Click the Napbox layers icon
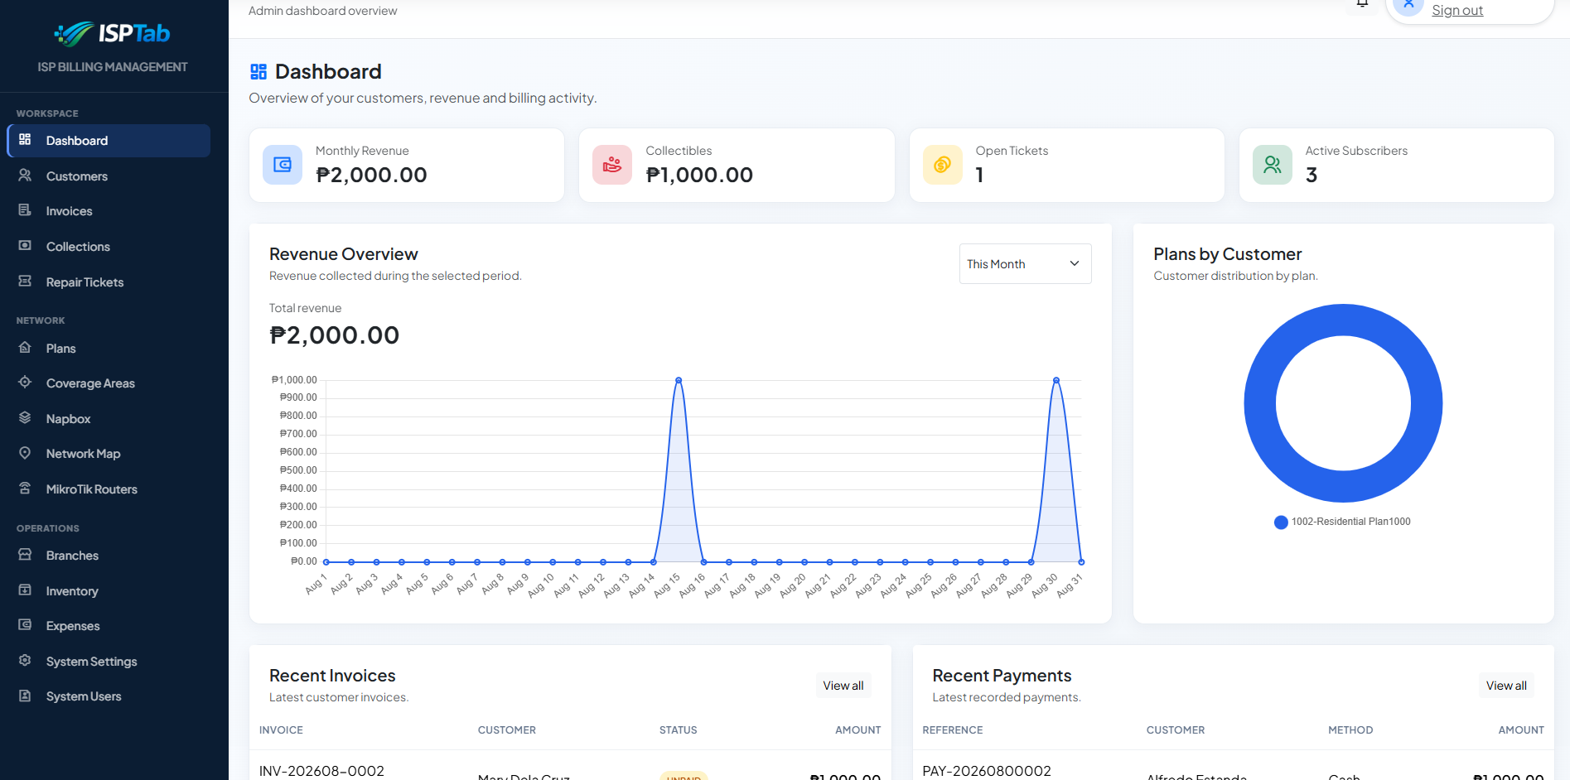 [25, 418]
